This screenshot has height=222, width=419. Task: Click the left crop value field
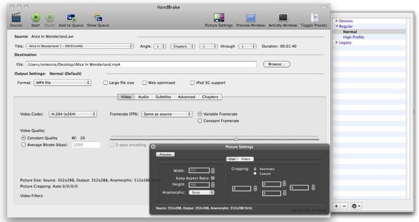coord(241,188)
